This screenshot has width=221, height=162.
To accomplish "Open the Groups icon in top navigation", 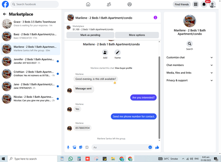I will coord(130,4).
